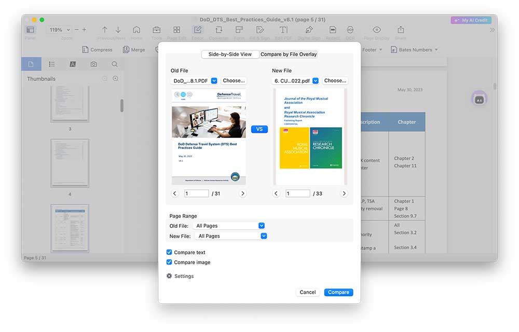Select page 4 thumbnail
This screenshot has width=519, height=332.
pyautogui.click(x=70, y=163)
